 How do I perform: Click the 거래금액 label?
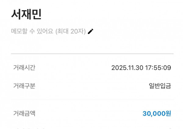pos(24,114)
